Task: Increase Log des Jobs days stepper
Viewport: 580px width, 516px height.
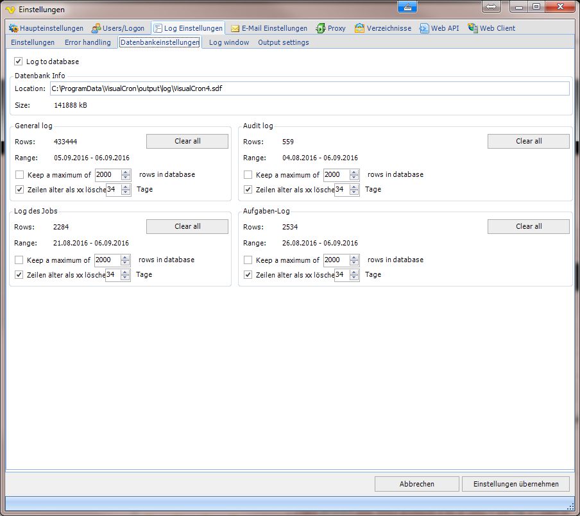Action: pos(126,272)
